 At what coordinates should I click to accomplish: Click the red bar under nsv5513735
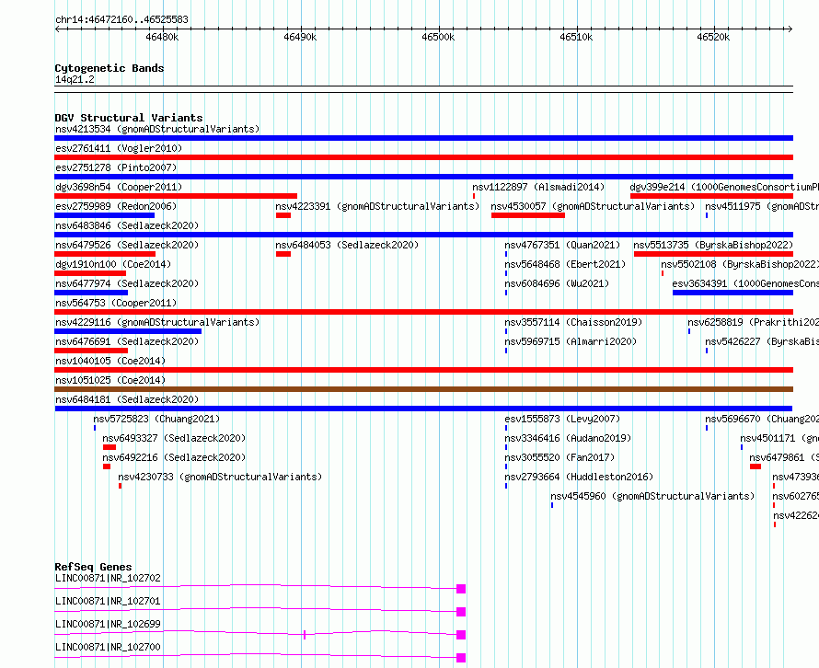(x=713, y=254)
